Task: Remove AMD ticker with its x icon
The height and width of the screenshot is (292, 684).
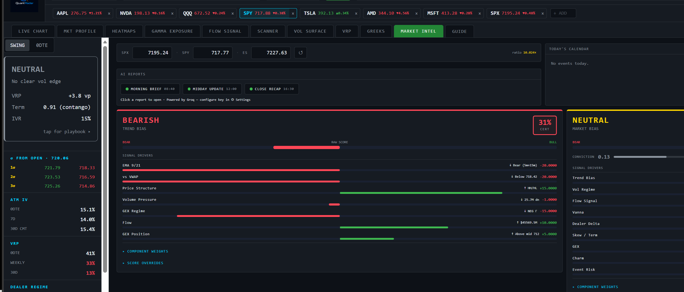Action: [416, 14]
